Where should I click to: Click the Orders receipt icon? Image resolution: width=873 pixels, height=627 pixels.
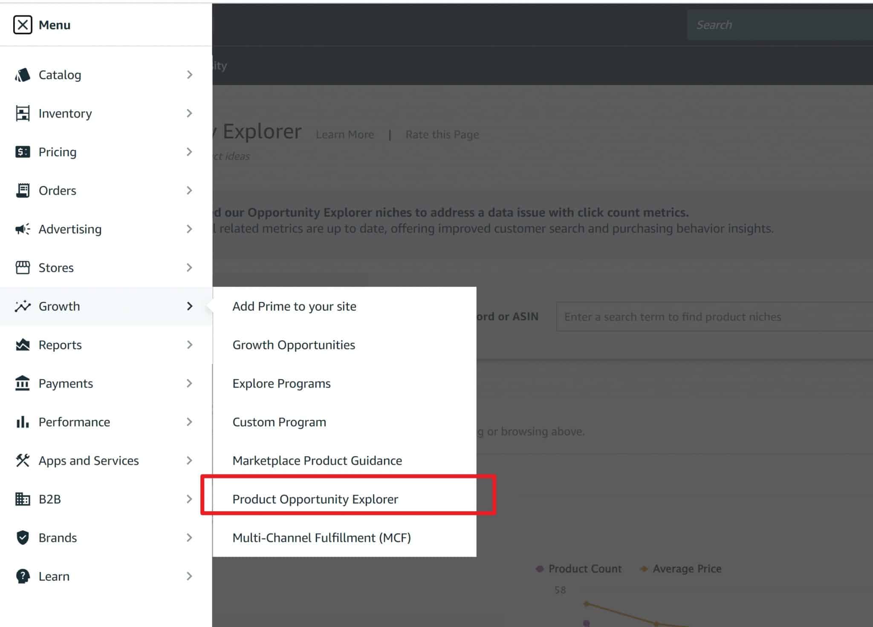click(23, 190)
